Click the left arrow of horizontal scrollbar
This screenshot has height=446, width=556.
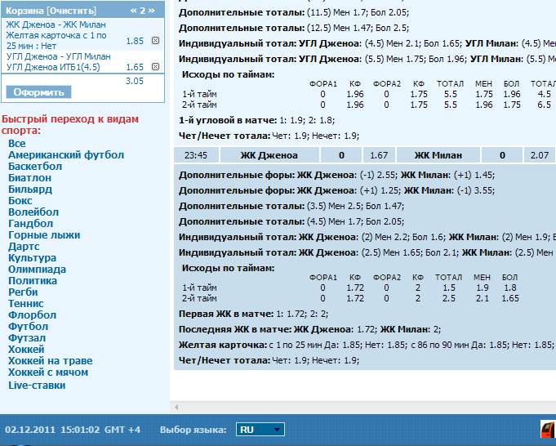tap(176, 407)
